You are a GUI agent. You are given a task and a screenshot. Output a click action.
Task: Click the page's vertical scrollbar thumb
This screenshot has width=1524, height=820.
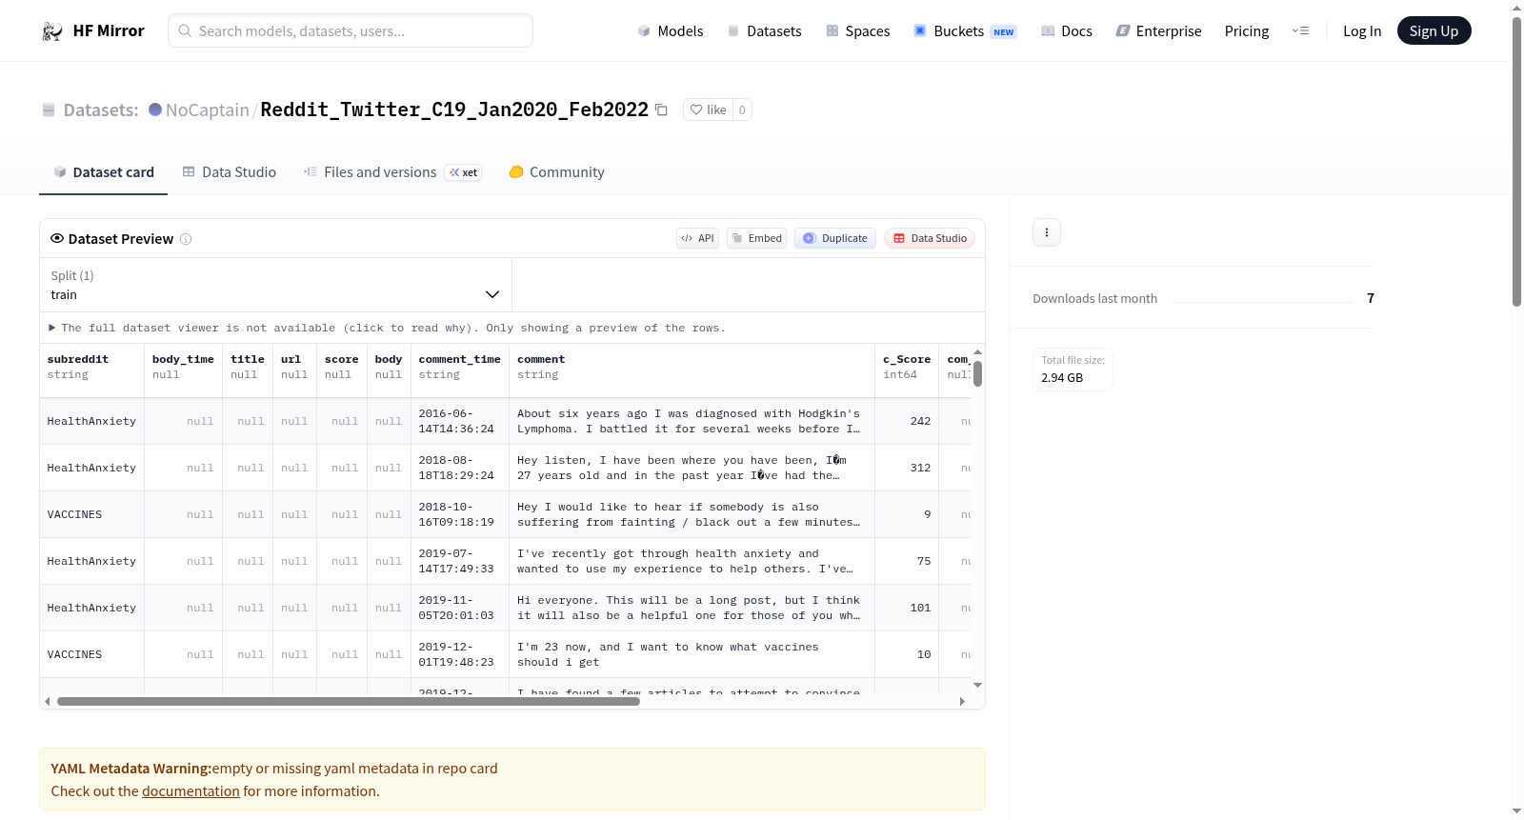click(x=1516, y=161)
